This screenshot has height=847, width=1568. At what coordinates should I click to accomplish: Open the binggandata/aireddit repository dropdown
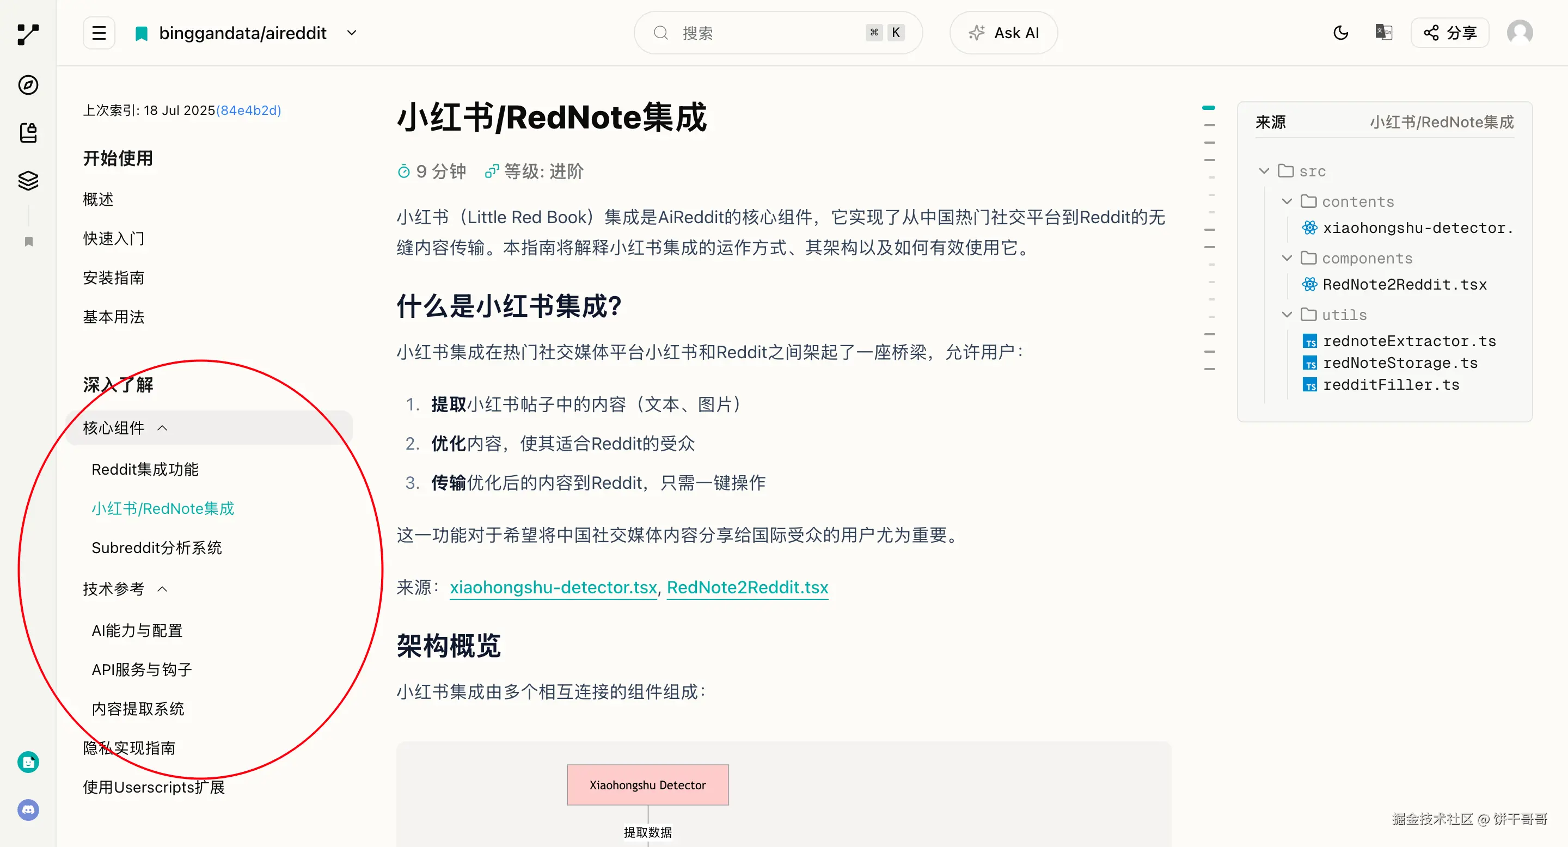tap(351, 33)
